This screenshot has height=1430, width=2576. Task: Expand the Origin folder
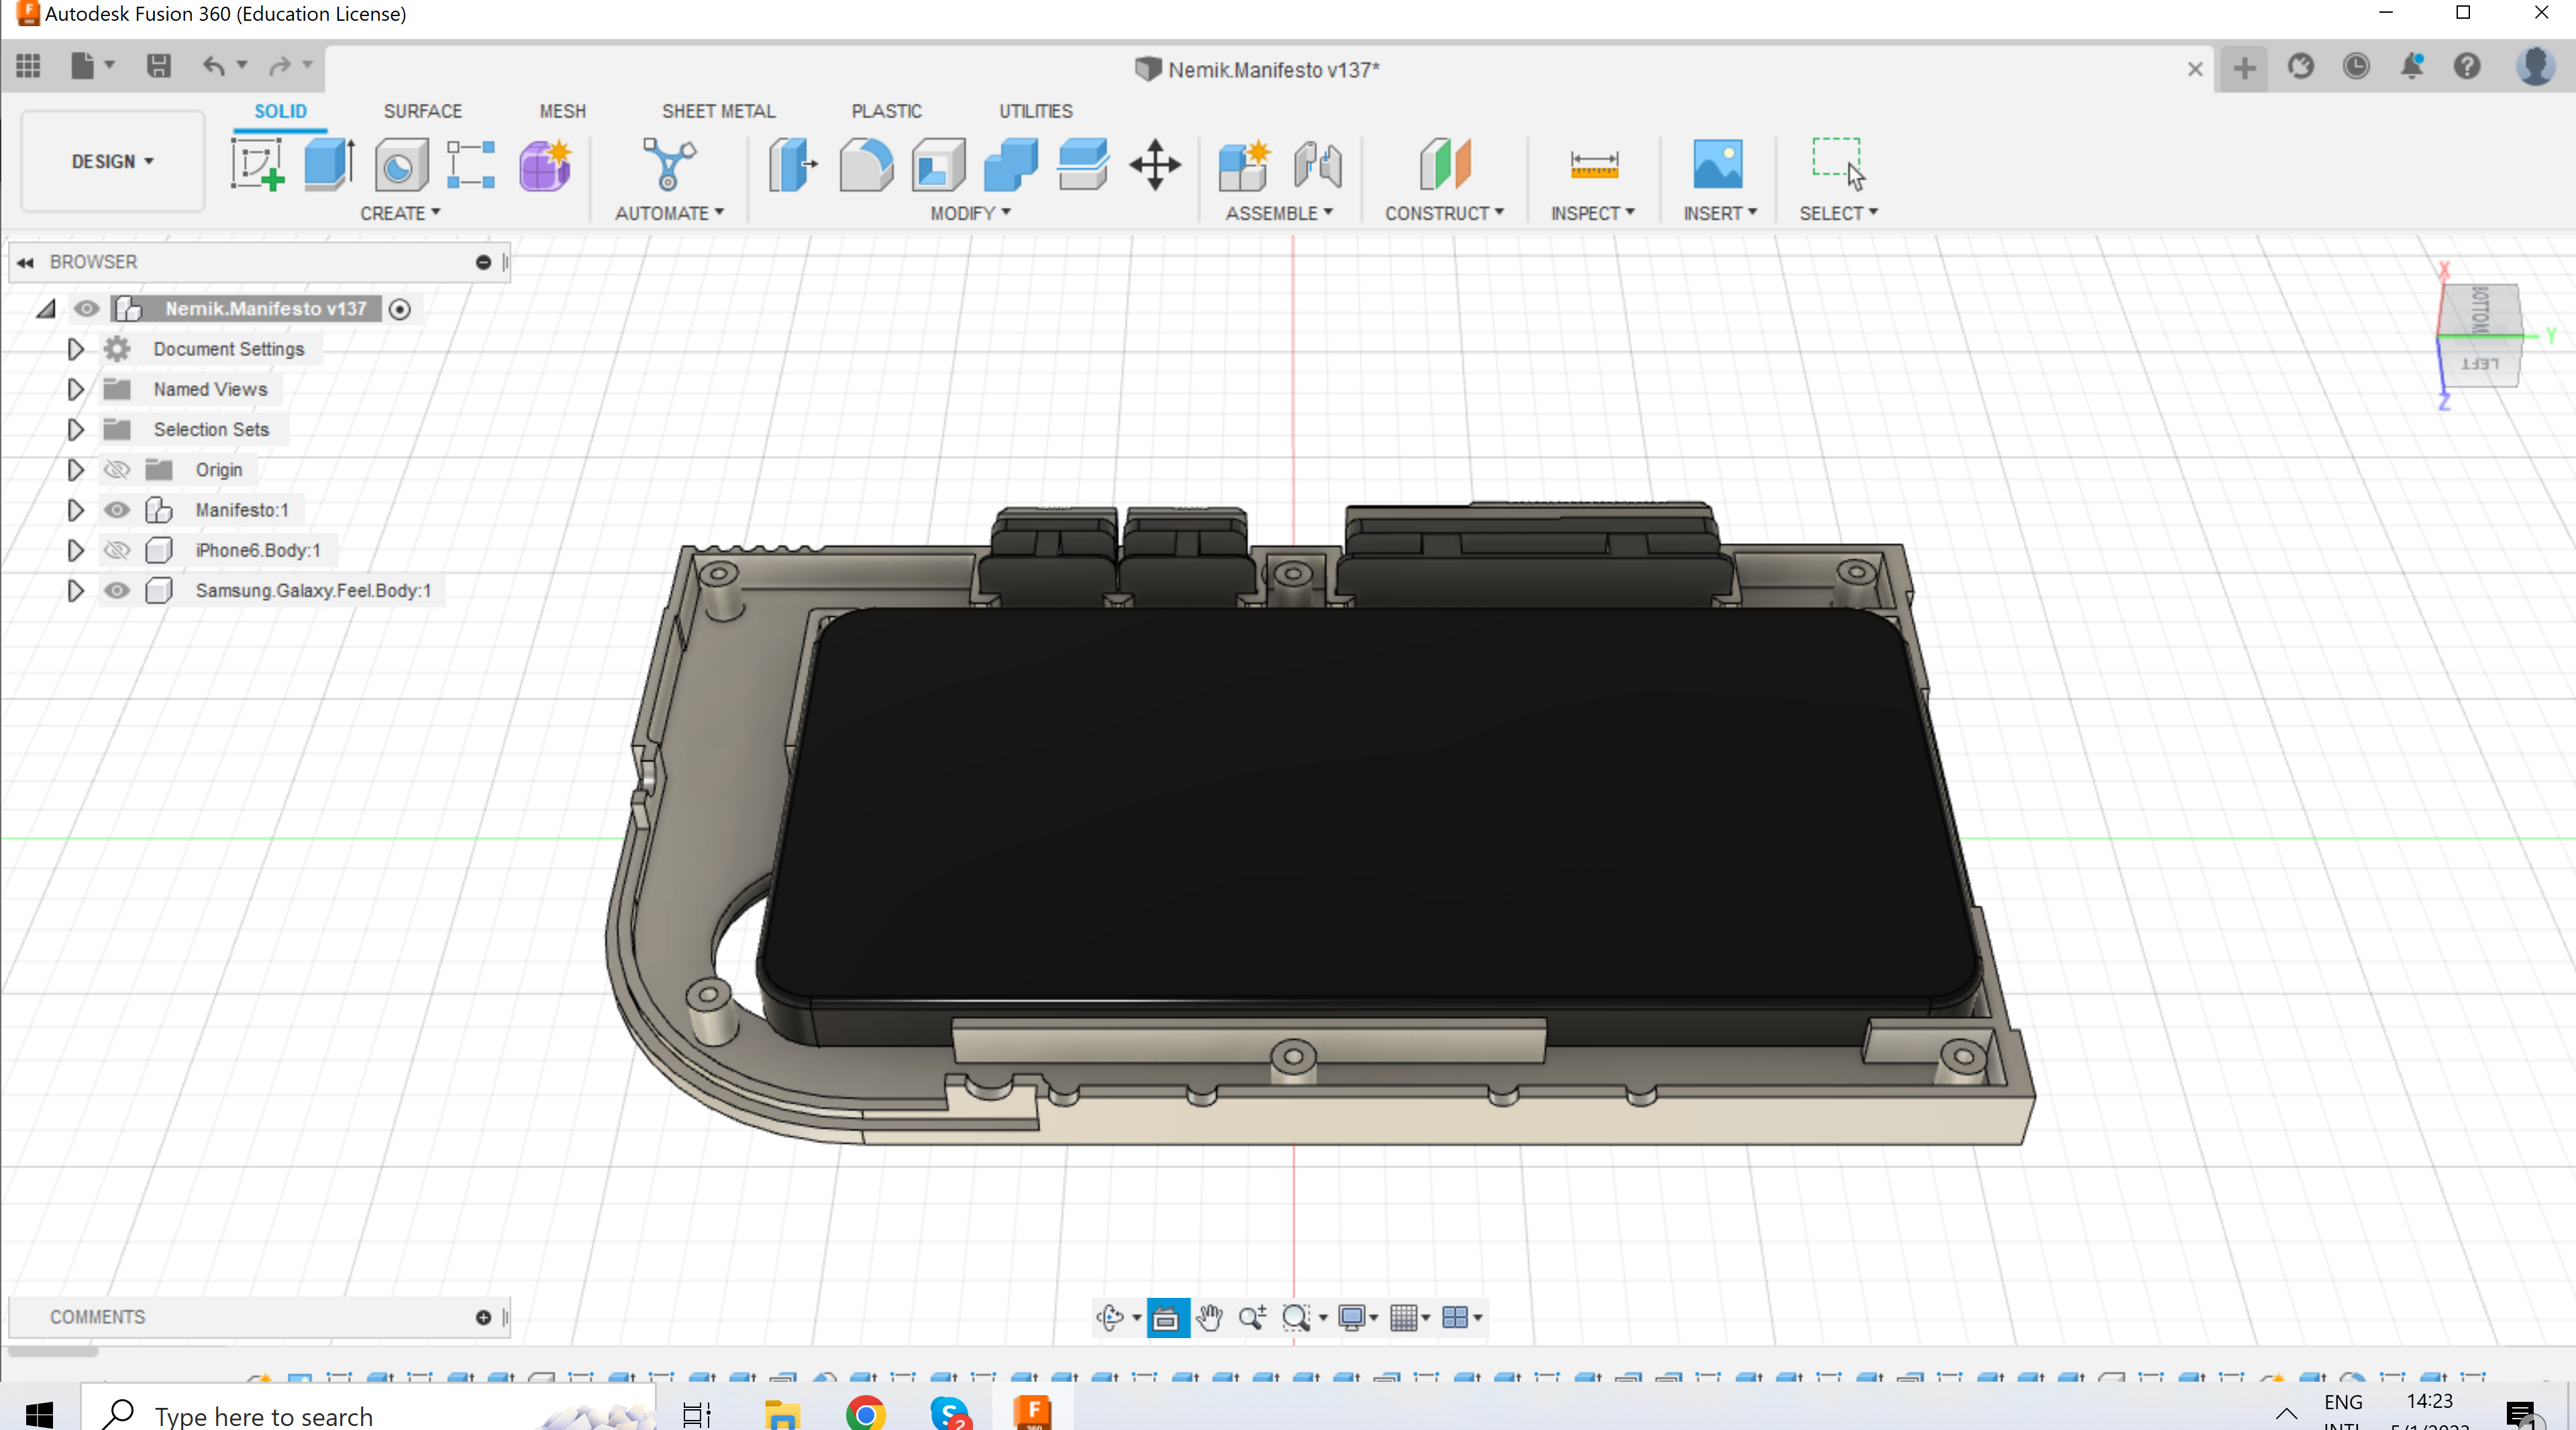click(x=75, y=470)
